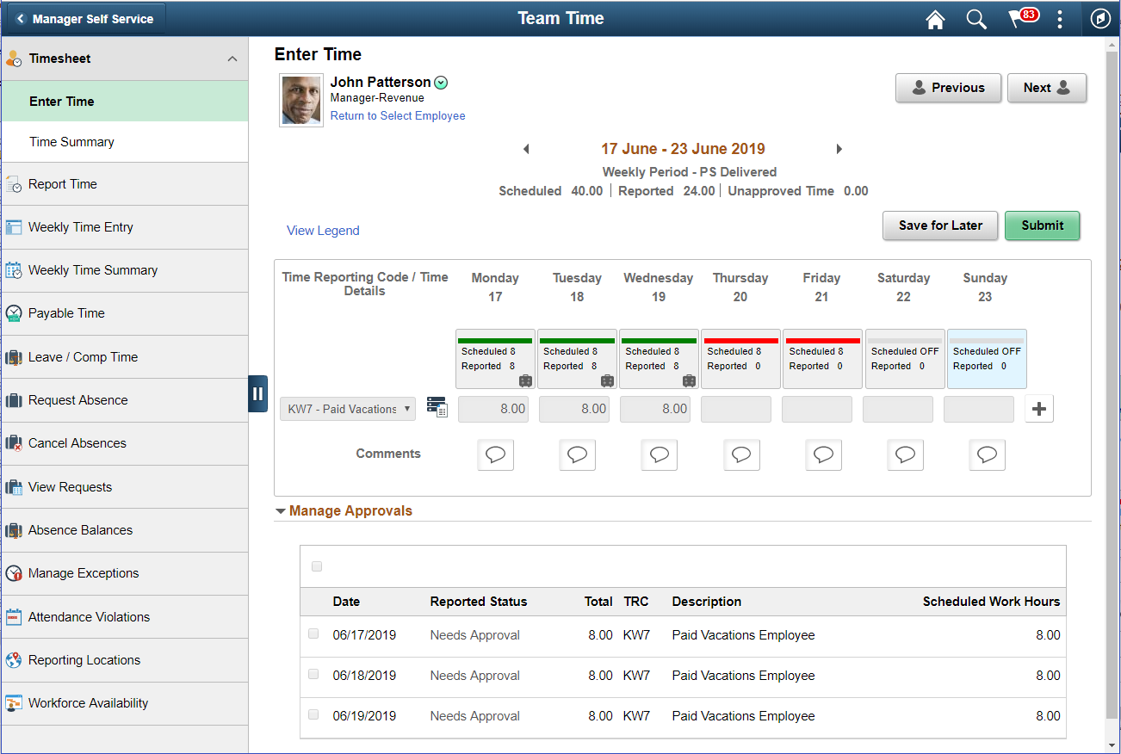Select Enter Time in the sidebar
1121x754 pixels.
pyautogui.click(x=124, y=101)
